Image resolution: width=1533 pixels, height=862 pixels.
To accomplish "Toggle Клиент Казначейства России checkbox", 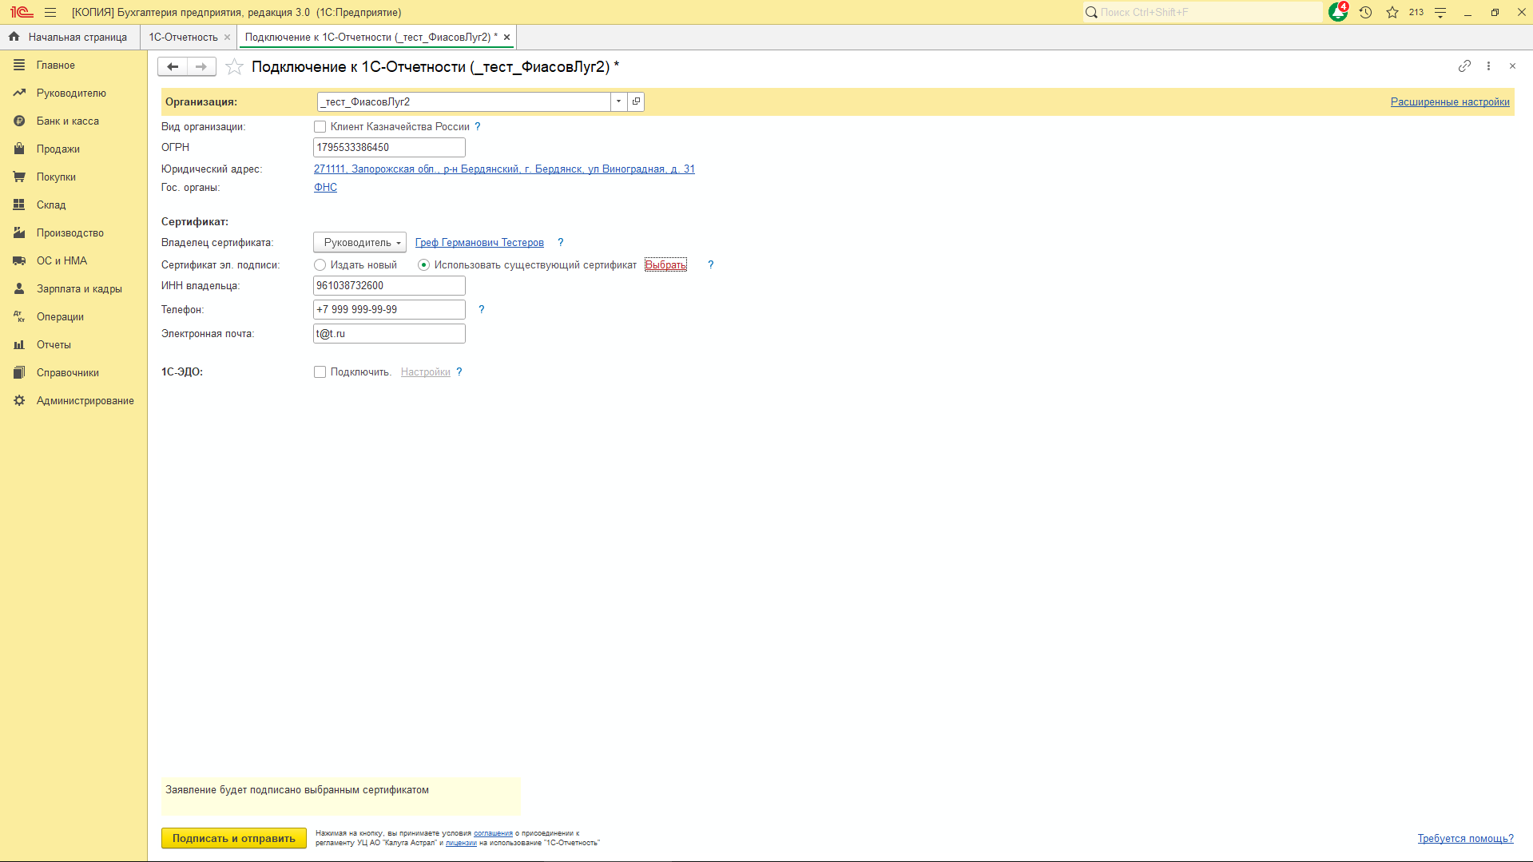I will point(320,126).
